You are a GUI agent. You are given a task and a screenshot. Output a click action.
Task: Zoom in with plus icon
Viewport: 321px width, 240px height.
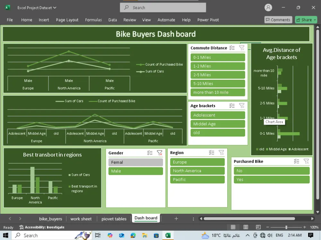coord(305,227)
